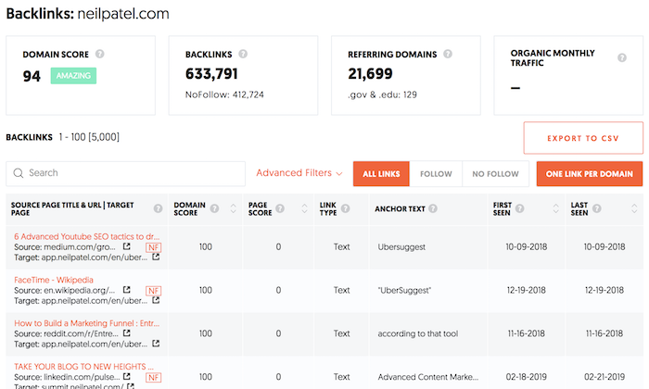649x389 pixels.
Task: Click anchor text 'according to that tool'
Action: pyautogui.click(x=418, y=333)
